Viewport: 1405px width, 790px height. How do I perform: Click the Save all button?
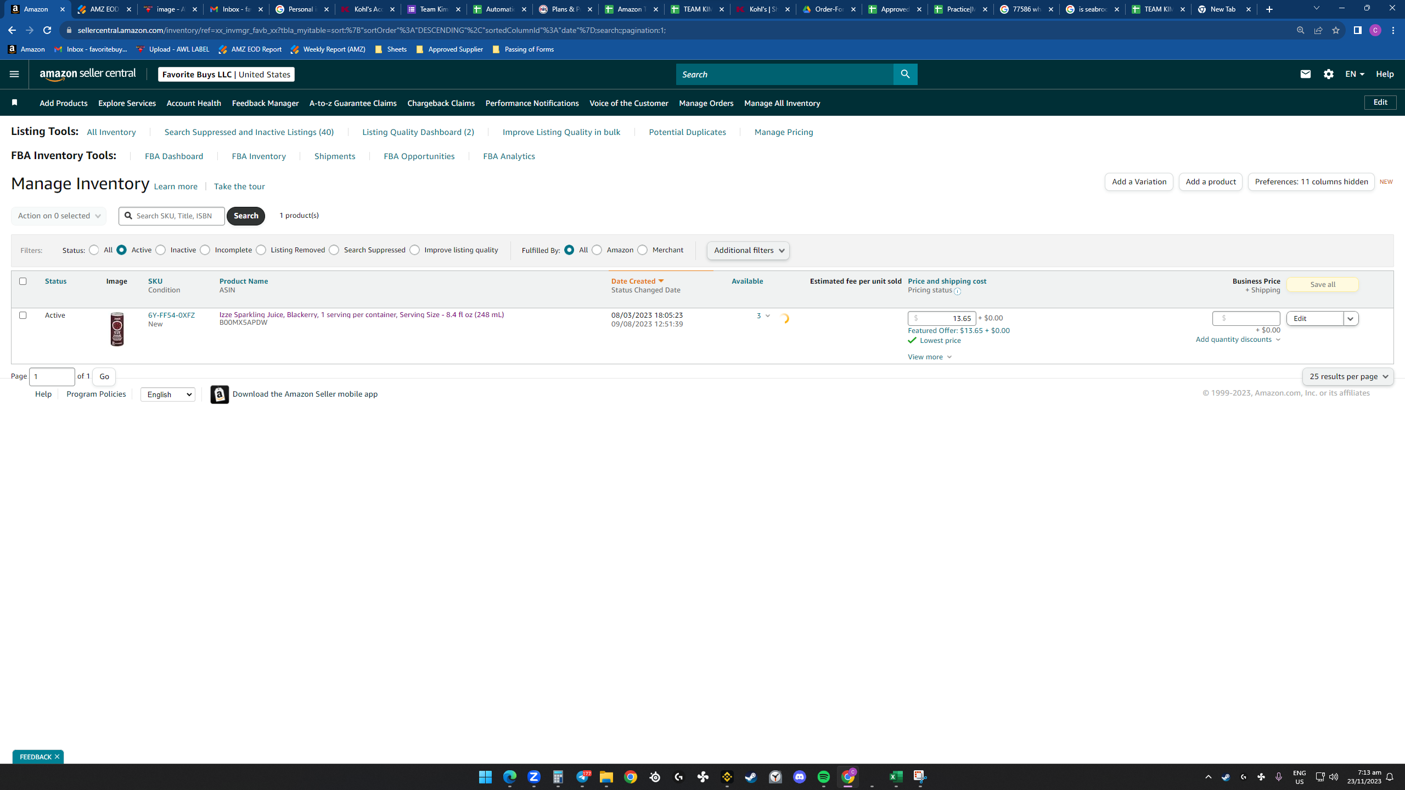click(1323, 284)
